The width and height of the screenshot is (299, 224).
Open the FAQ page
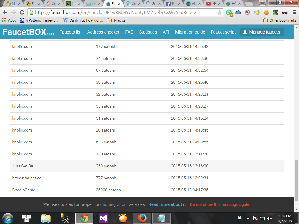tap(129, 32)
